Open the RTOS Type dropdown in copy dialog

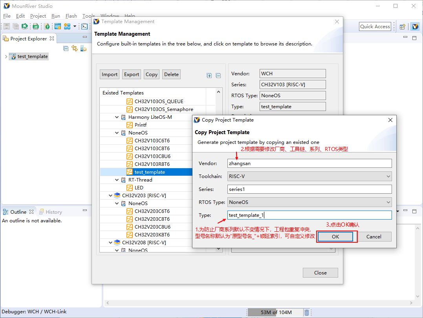tap(388, 202)
